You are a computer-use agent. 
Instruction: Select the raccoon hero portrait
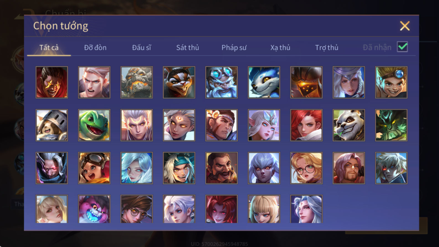(179, 82)
